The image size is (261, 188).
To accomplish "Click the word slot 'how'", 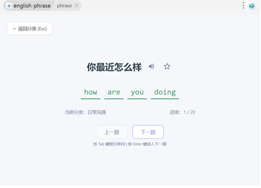I will (x=91, y=93).
